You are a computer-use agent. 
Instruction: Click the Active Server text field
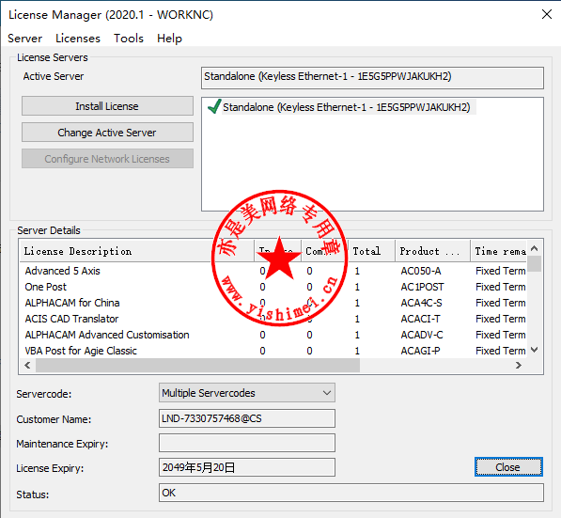(372, 77)
